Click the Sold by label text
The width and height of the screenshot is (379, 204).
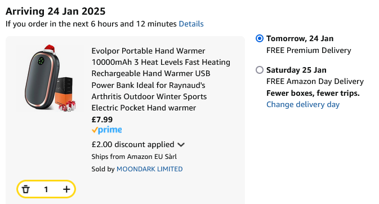click(103, 169)
